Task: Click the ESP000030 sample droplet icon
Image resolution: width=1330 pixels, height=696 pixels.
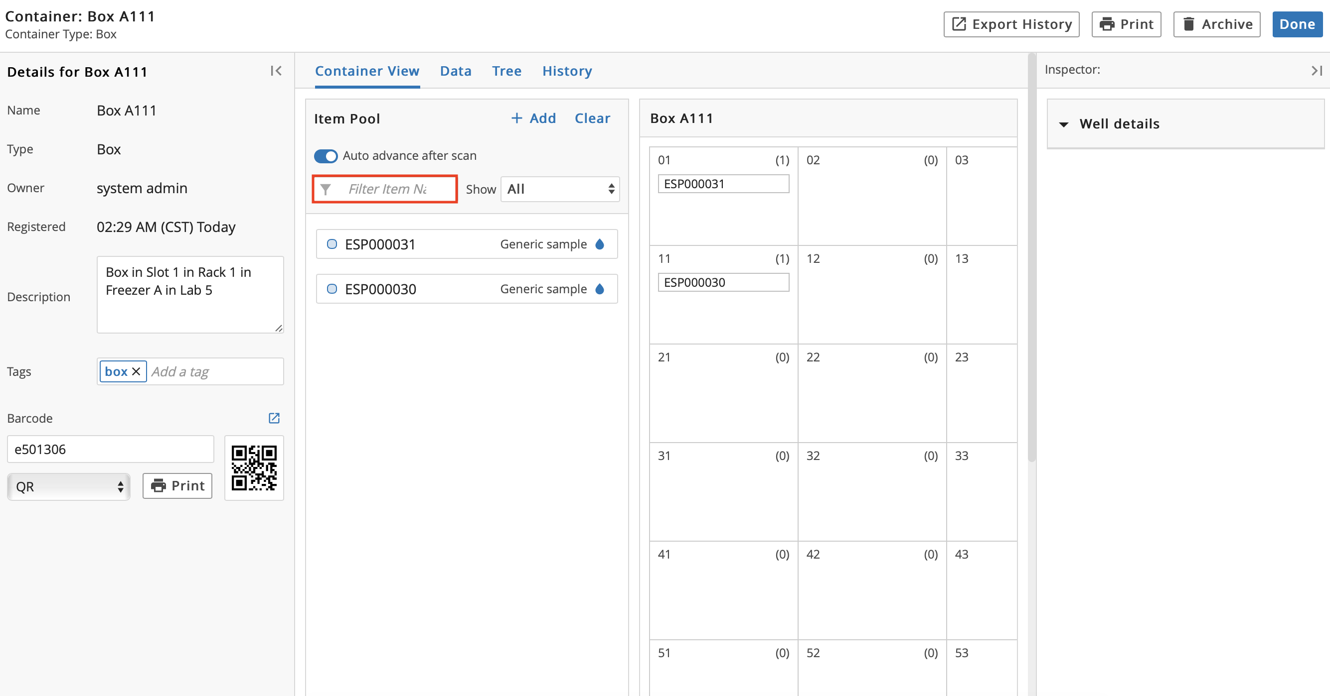Action: pos(600,289)
